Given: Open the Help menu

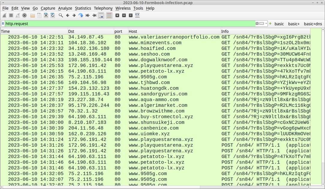Looking at the screenshot, I should [150, 8].
